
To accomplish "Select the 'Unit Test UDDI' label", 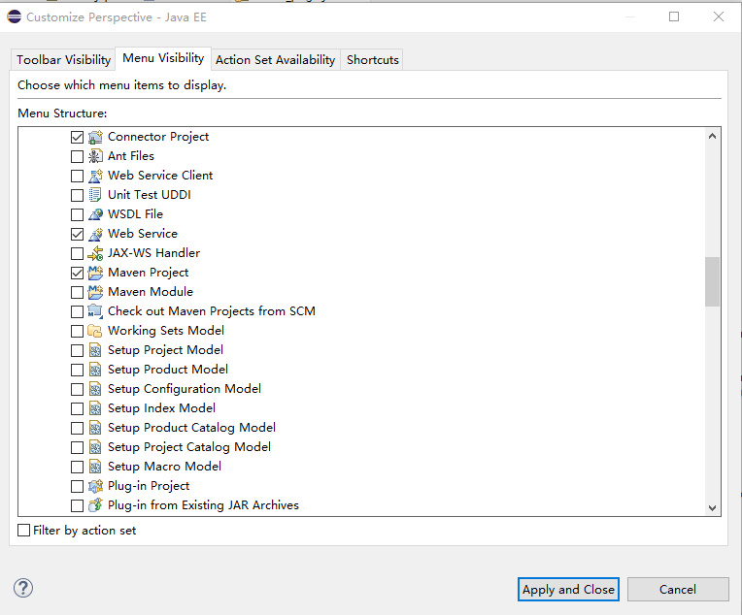I will tap(149, 195).
